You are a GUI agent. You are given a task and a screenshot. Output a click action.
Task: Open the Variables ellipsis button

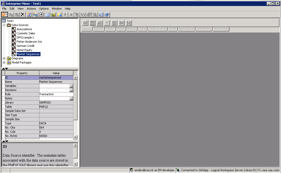(71, 86)
